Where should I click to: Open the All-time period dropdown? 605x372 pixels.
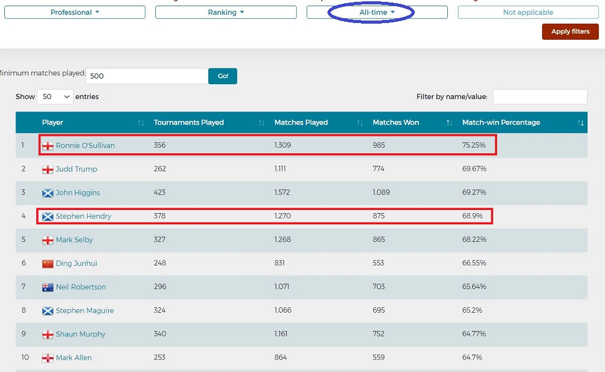pos(377,12)
